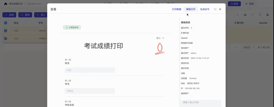The image size is (274, 107).
Task: Jump to the last page with the double-arrow icon
Action: (236, 47)
